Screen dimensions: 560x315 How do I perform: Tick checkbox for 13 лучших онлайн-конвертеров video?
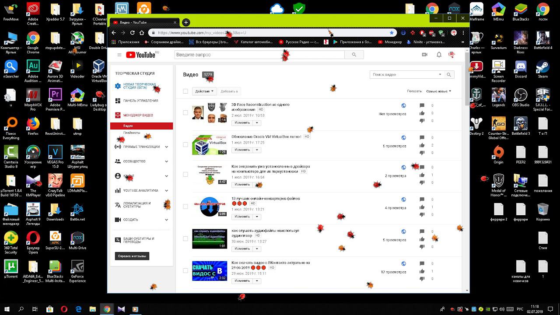(185, 206)
